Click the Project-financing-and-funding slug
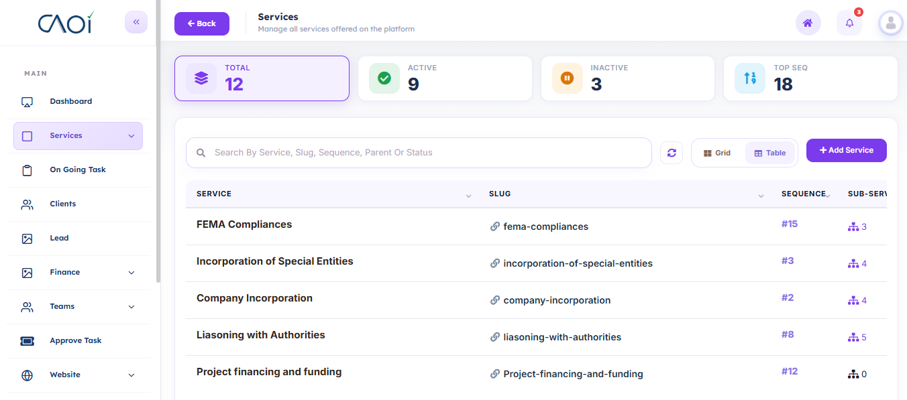Viewport: 907px width, 400px height. [x=574, y=374]
